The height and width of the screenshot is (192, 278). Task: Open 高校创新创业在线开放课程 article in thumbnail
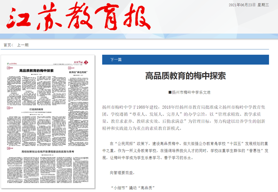[48, 152]
